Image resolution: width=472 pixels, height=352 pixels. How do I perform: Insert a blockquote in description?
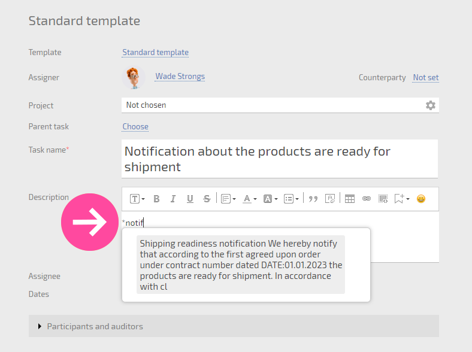click(x=313, y=199)
